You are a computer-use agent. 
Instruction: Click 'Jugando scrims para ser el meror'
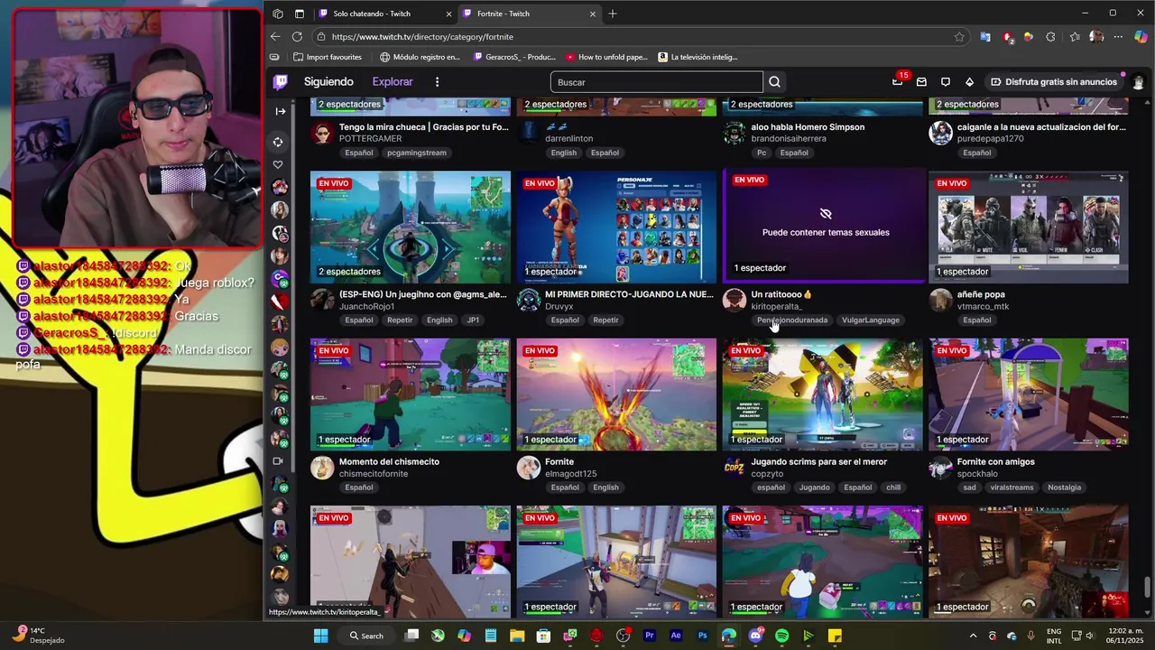pyautogui.click(x=818, y=461)
